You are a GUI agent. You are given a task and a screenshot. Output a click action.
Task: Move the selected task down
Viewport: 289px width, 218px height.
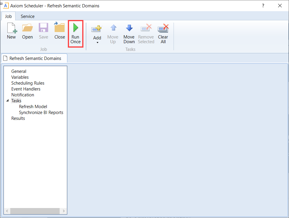[129, 34]
